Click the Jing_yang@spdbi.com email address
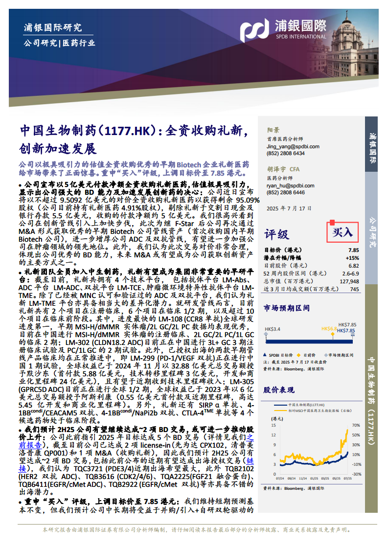This screenshot has height=549, width=388. [293, 146]
